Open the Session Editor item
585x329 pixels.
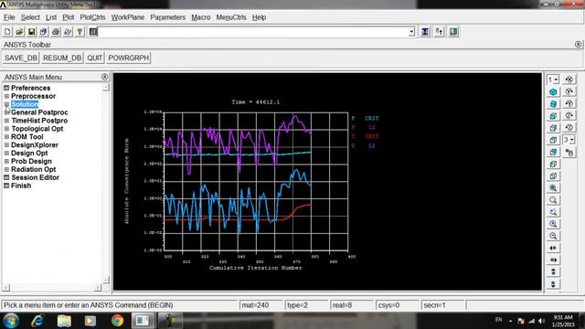pyautogui.click(x=35, y=177)
